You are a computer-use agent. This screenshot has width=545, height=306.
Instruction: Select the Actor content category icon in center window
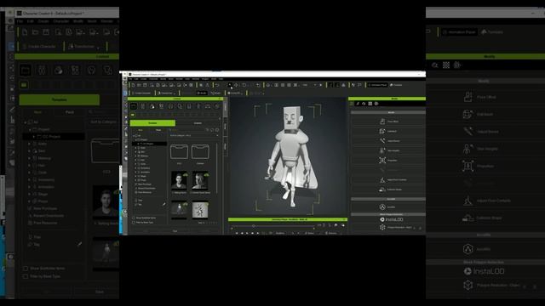coord(142,106)
